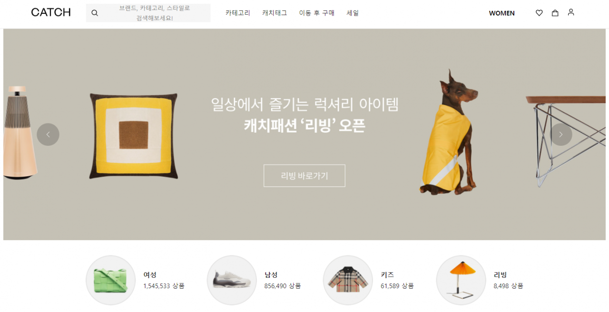Click the 리빙 8,498 상품 link
Viewport: 609px width, 312px height.
(x=508, y=280)
